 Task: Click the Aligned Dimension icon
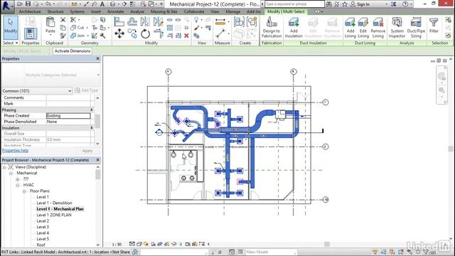coord(220,33)
